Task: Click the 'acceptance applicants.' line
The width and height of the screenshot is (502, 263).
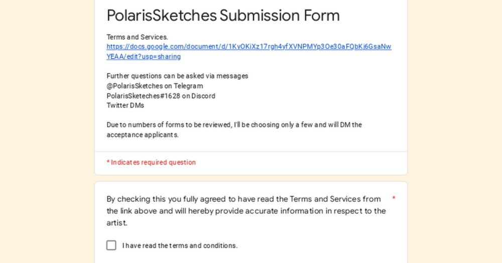Action: pyautogui.click(x=143, y=135)
